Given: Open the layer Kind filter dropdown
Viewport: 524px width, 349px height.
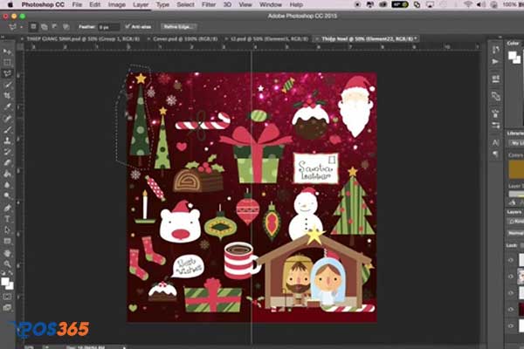Looking at the screenshot, I should pos(515,222).
